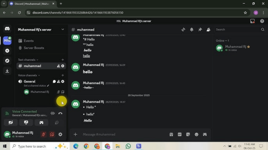Image resolution: width=268 pixels, height=150 pixels.
Task: Show hidden system tray icons chevron
Action: pyautogui.click(x=225, y=146)
